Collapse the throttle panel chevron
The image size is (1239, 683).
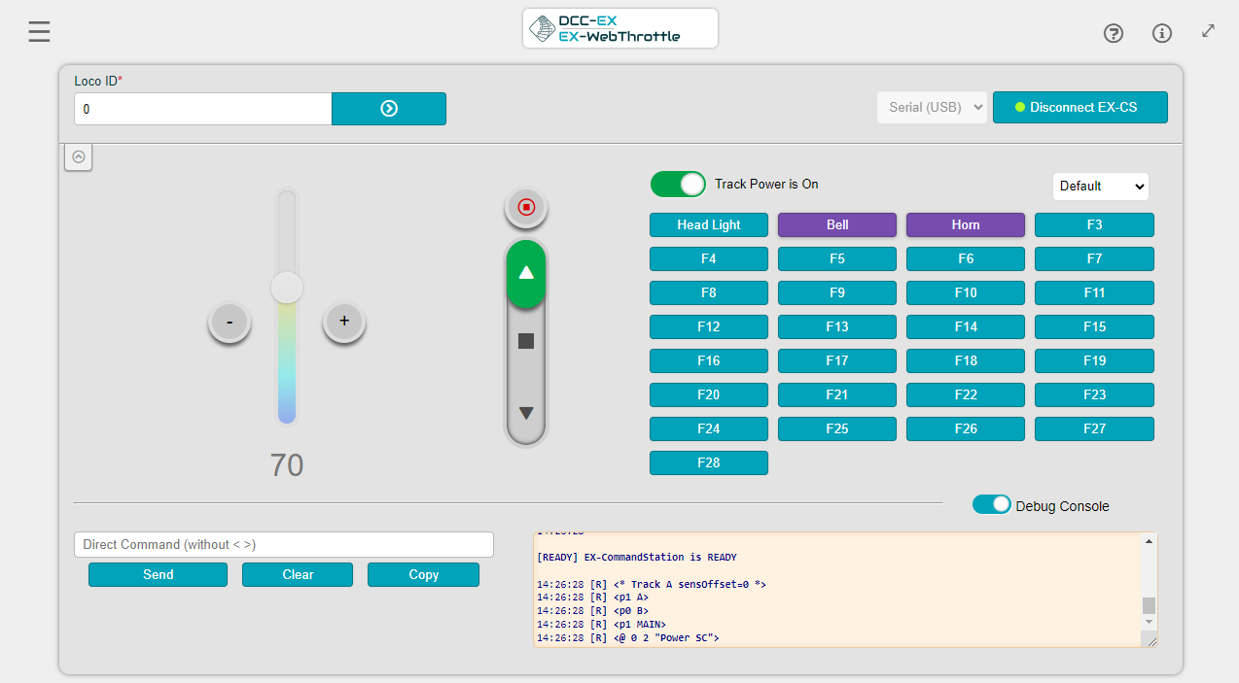pyautogui.click(x=79, y=156)
